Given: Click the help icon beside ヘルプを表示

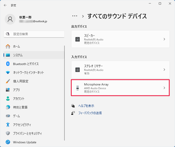Looking at the screenshot, I should (x=73, y=106).
